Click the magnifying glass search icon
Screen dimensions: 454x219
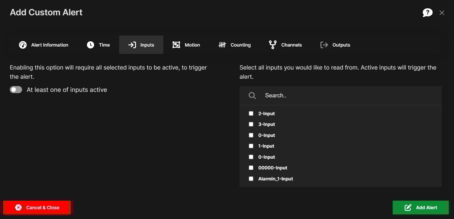[x=252, y=95]
